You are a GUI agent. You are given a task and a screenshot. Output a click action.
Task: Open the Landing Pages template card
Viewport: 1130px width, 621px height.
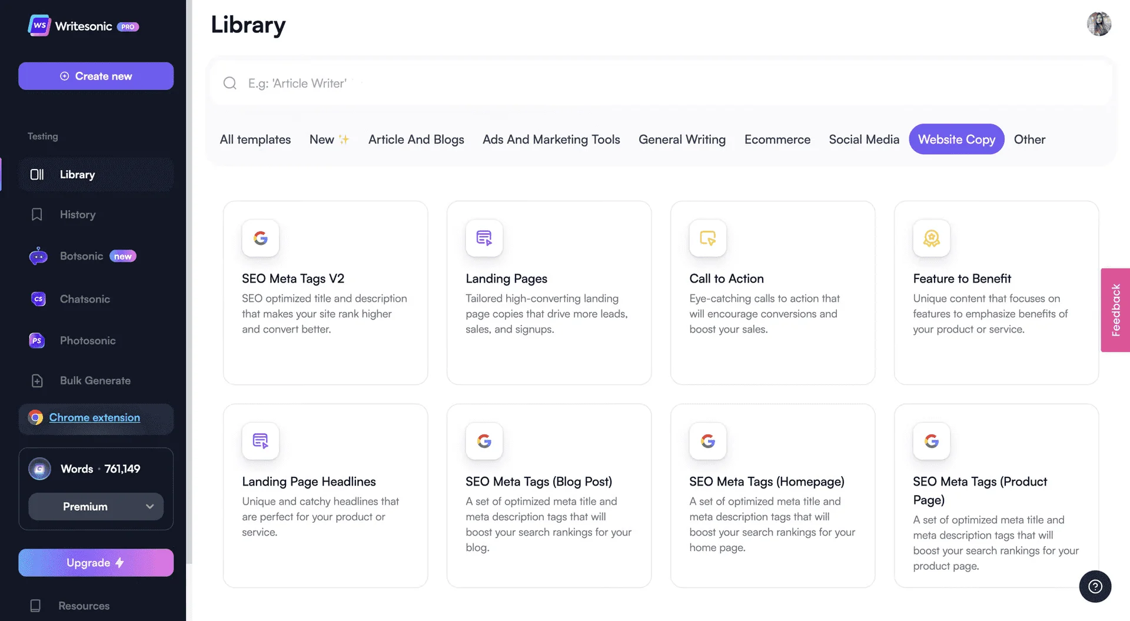pos(549,293)
